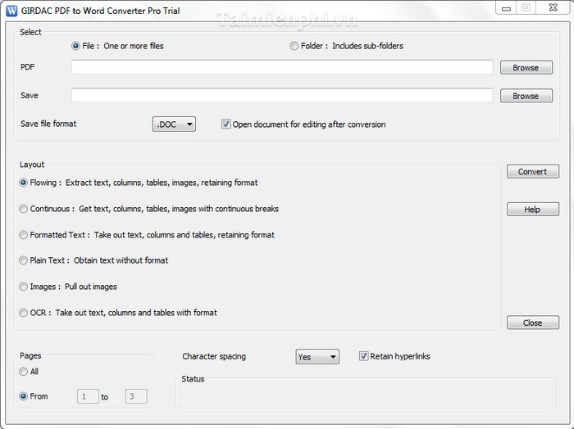Select the Folder: Includes sub-folders option
Image resolution: width=574 pixels, height=429 pixels.
click(294, 46)
